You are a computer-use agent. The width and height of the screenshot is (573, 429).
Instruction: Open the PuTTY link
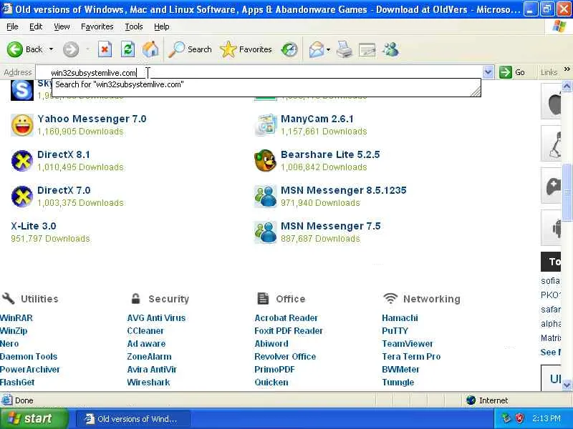click(x=395, y=331)
